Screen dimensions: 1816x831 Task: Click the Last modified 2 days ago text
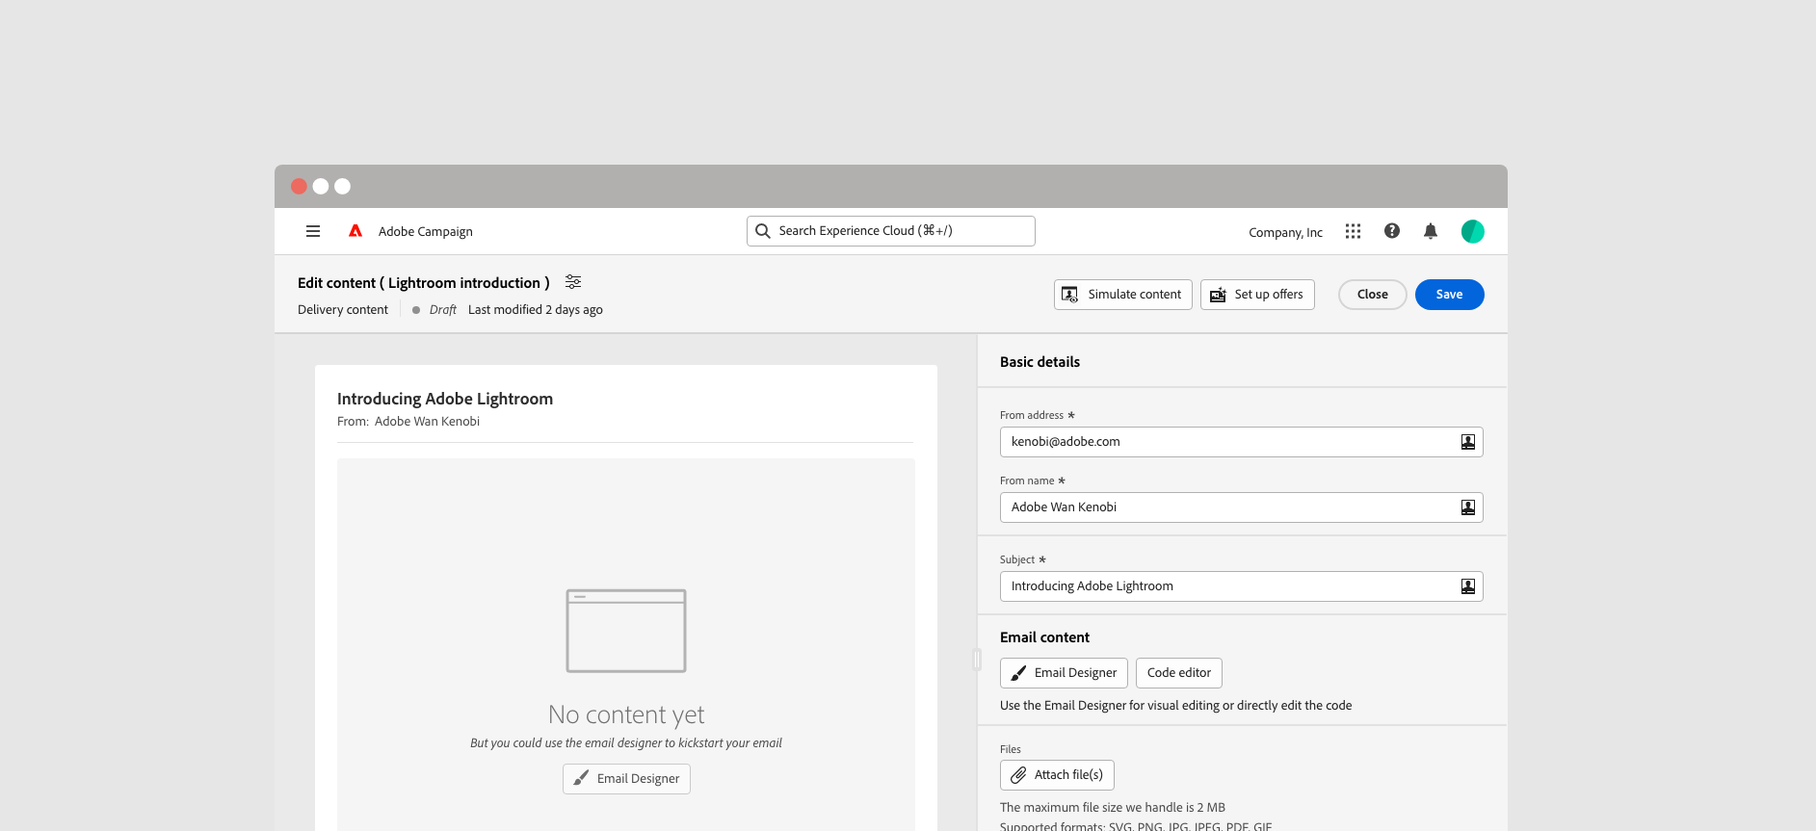536,310
